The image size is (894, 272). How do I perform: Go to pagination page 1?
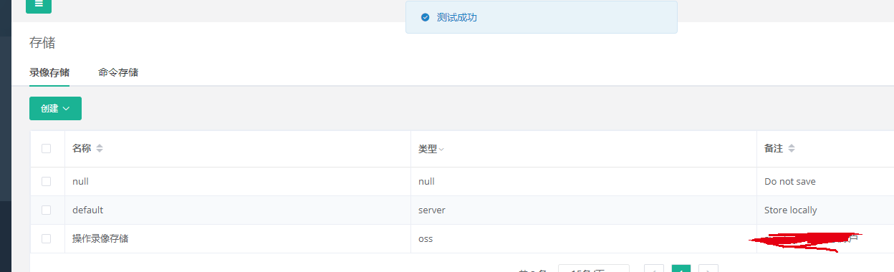coord(681,268)
